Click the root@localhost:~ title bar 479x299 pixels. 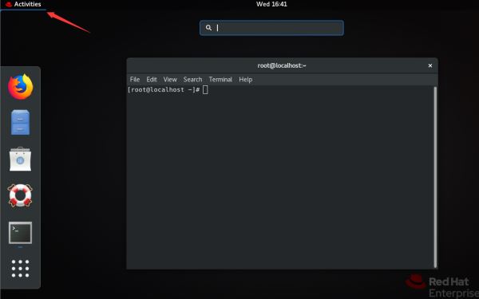(x=282, y=65)
